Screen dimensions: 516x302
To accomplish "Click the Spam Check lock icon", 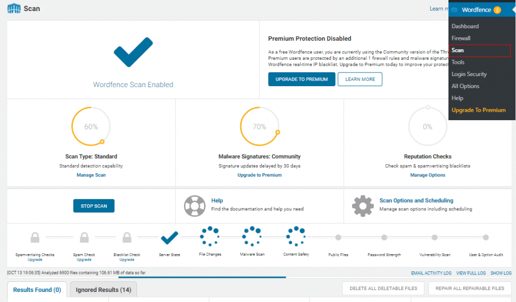I will (x=84, y=237).
